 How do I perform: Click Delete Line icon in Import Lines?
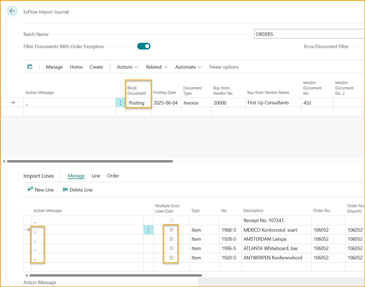click(x=65, y=189)
